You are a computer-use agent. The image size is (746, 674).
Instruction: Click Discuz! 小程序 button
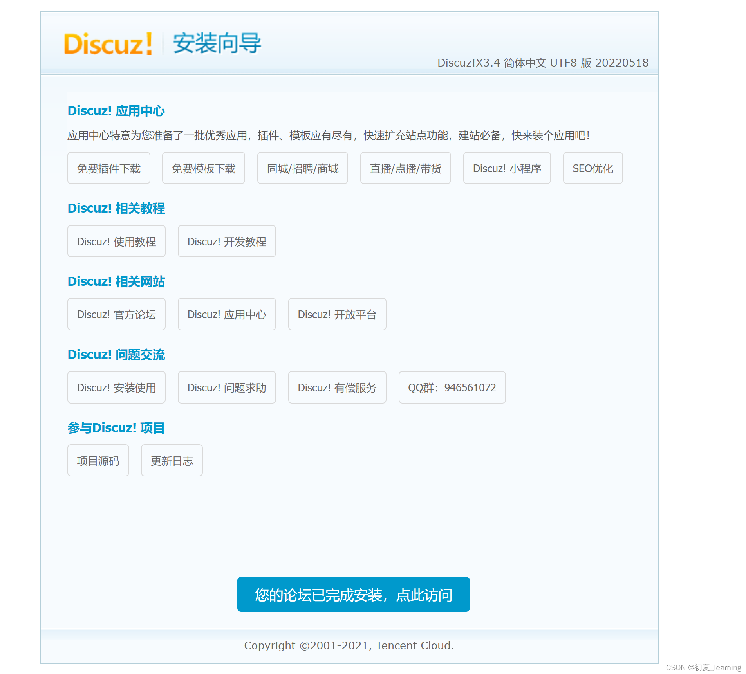[506, 168]
